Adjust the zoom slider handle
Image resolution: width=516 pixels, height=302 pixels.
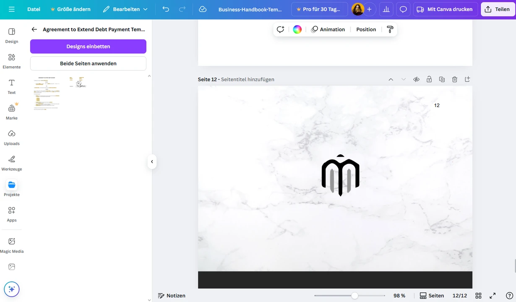pyautogui.click(x=354, y=296)
